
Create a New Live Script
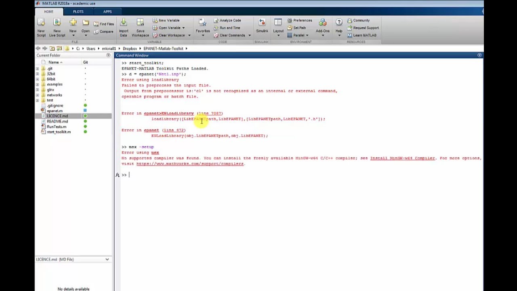57,27
